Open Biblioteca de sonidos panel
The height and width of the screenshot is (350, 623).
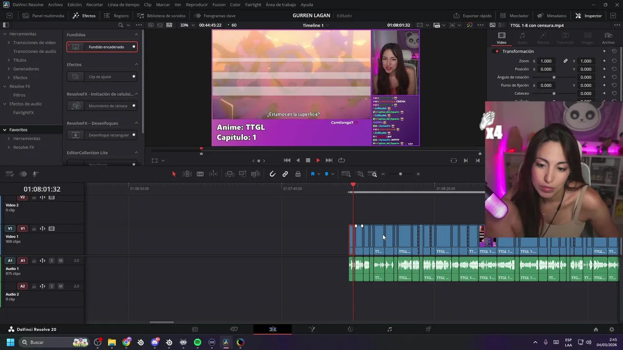[161, 16]
